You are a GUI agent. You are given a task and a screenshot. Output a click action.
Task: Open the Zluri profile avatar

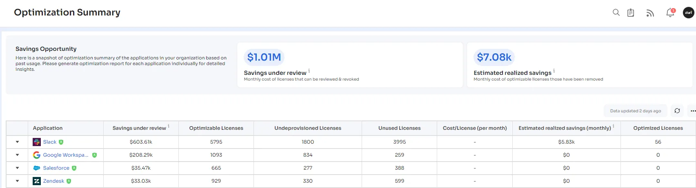[x=689, y=13]
